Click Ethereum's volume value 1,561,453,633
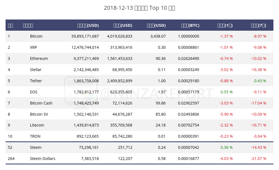This screenshot has height=170, width=279. tap(120, 59)
